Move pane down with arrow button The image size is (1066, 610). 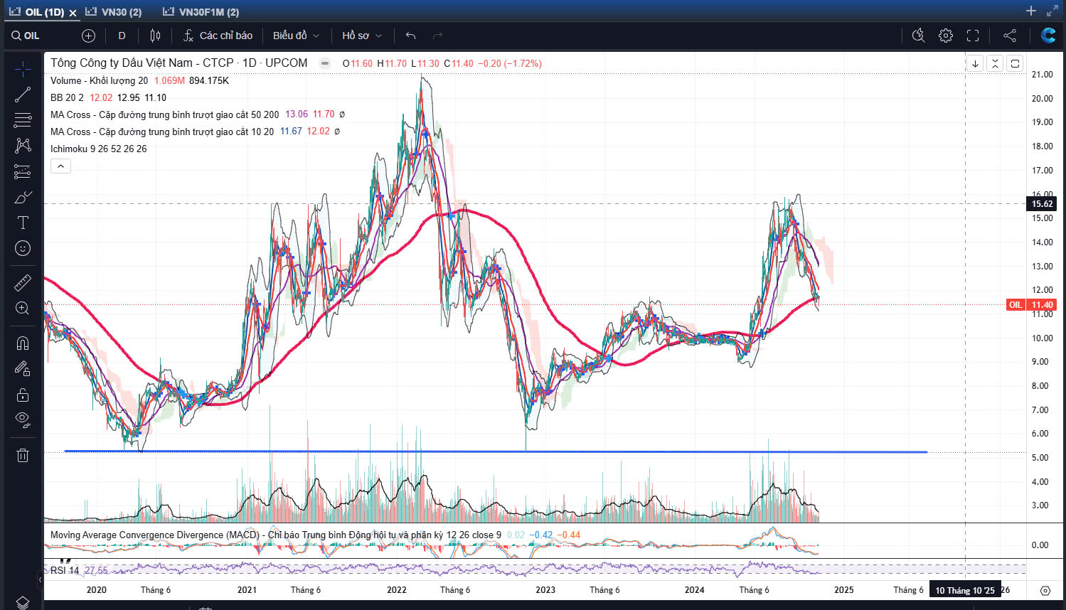coord(975,63)
